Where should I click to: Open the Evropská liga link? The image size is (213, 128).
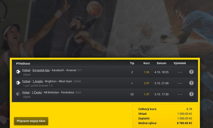[41, 70]
